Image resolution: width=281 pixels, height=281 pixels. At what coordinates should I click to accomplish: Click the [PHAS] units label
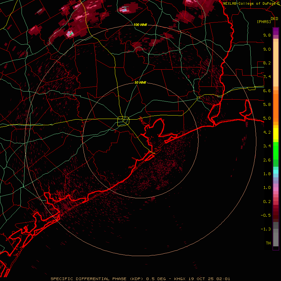[264, 22]
